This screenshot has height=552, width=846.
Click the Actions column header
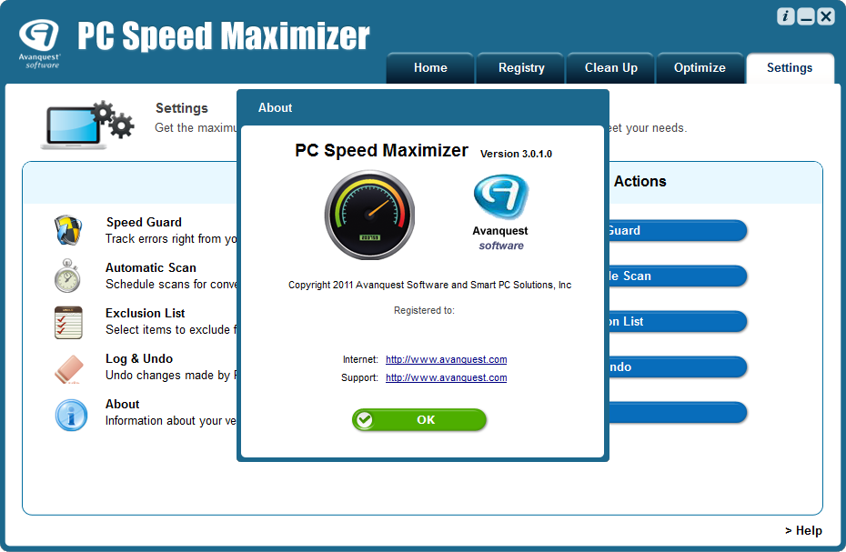640,181
